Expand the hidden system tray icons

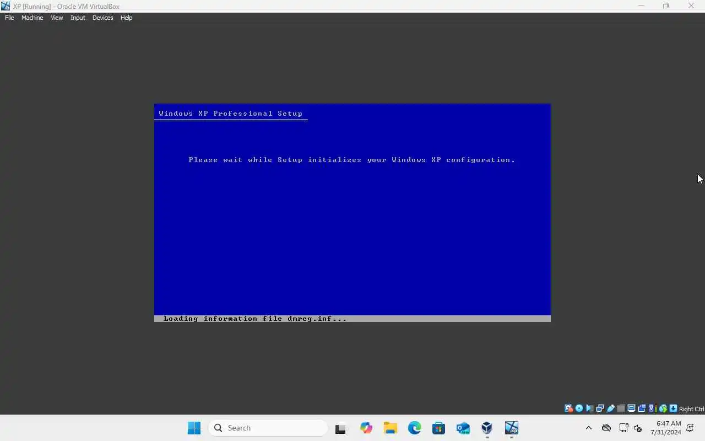point(588,428)
